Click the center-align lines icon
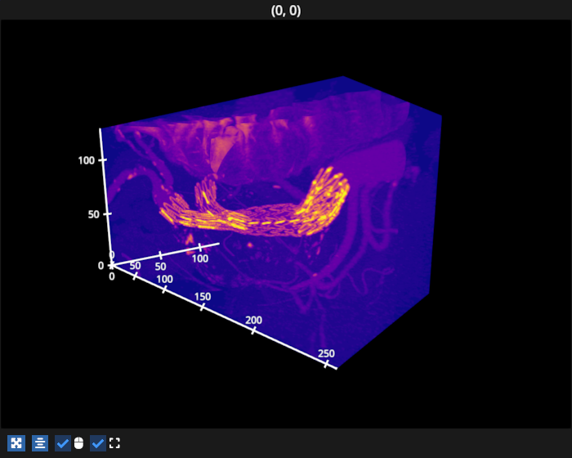Screen dimensions: 572x458 tap(40, 443)
